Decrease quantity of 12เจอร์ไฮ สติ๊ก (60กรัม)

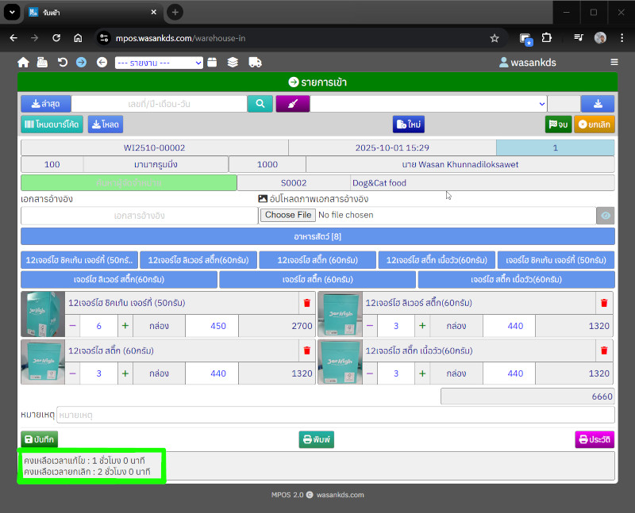[x=73, y=373]
